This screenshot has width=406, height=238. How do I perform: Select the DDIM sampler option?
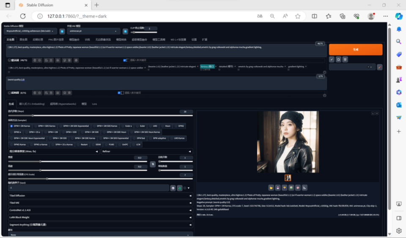[x=96, y=144]
